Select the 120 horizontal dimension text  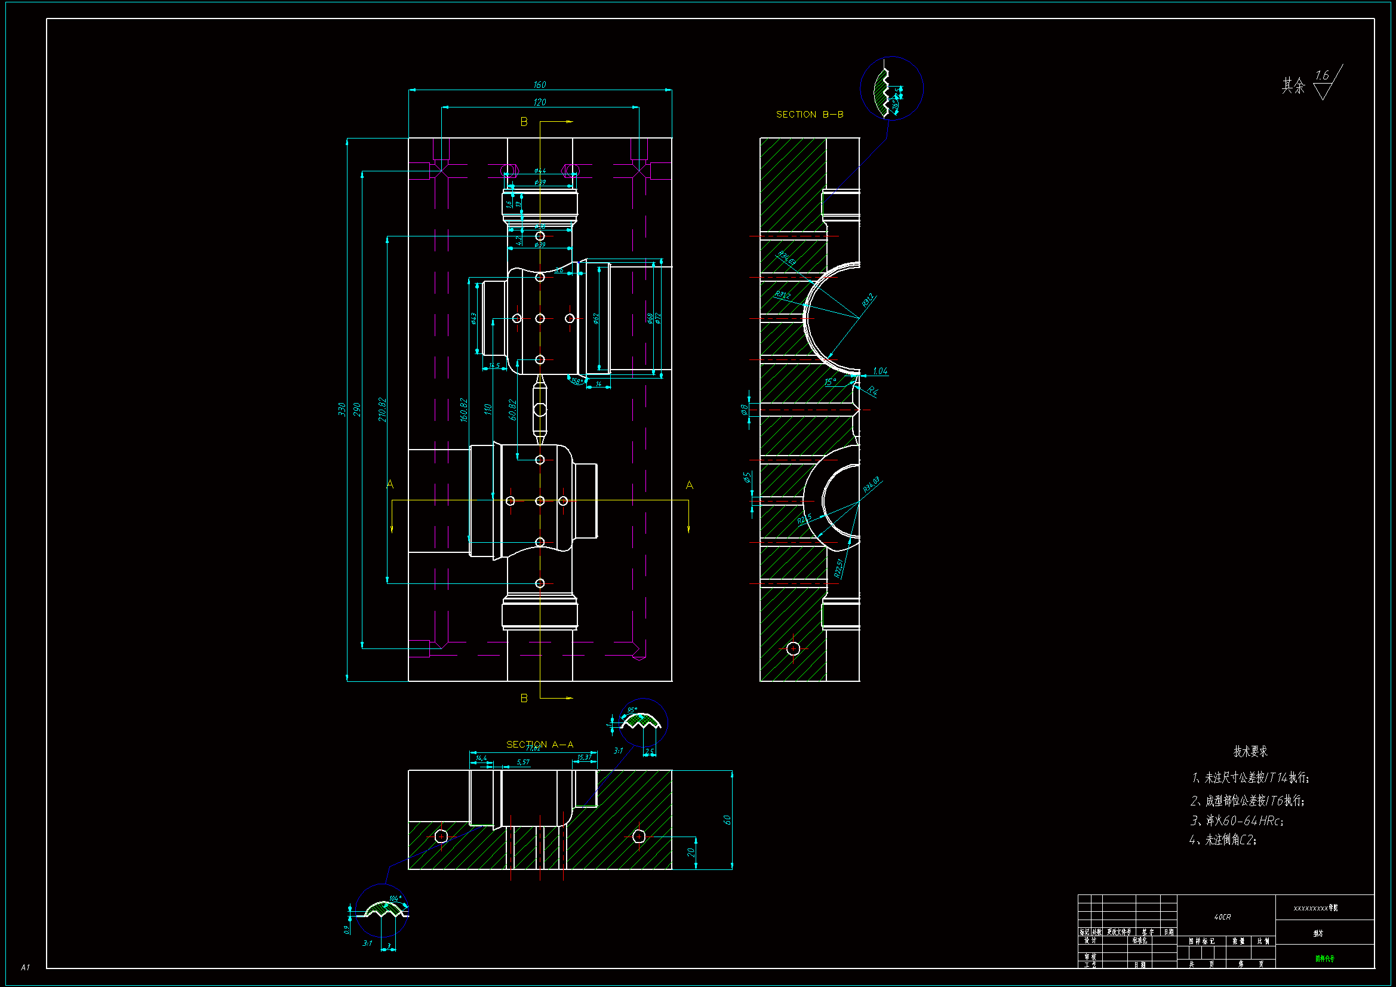[x=539, y=102]
